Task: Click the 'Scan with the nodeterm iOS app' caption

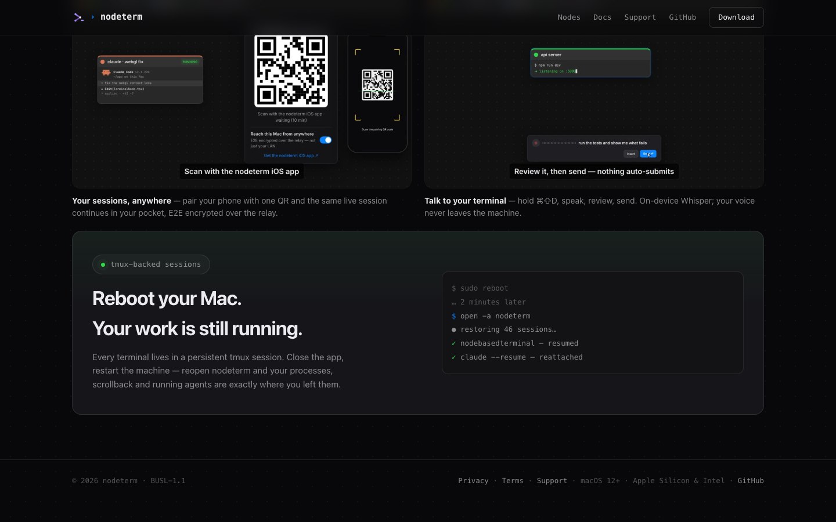Action: (x=242, y=172)
